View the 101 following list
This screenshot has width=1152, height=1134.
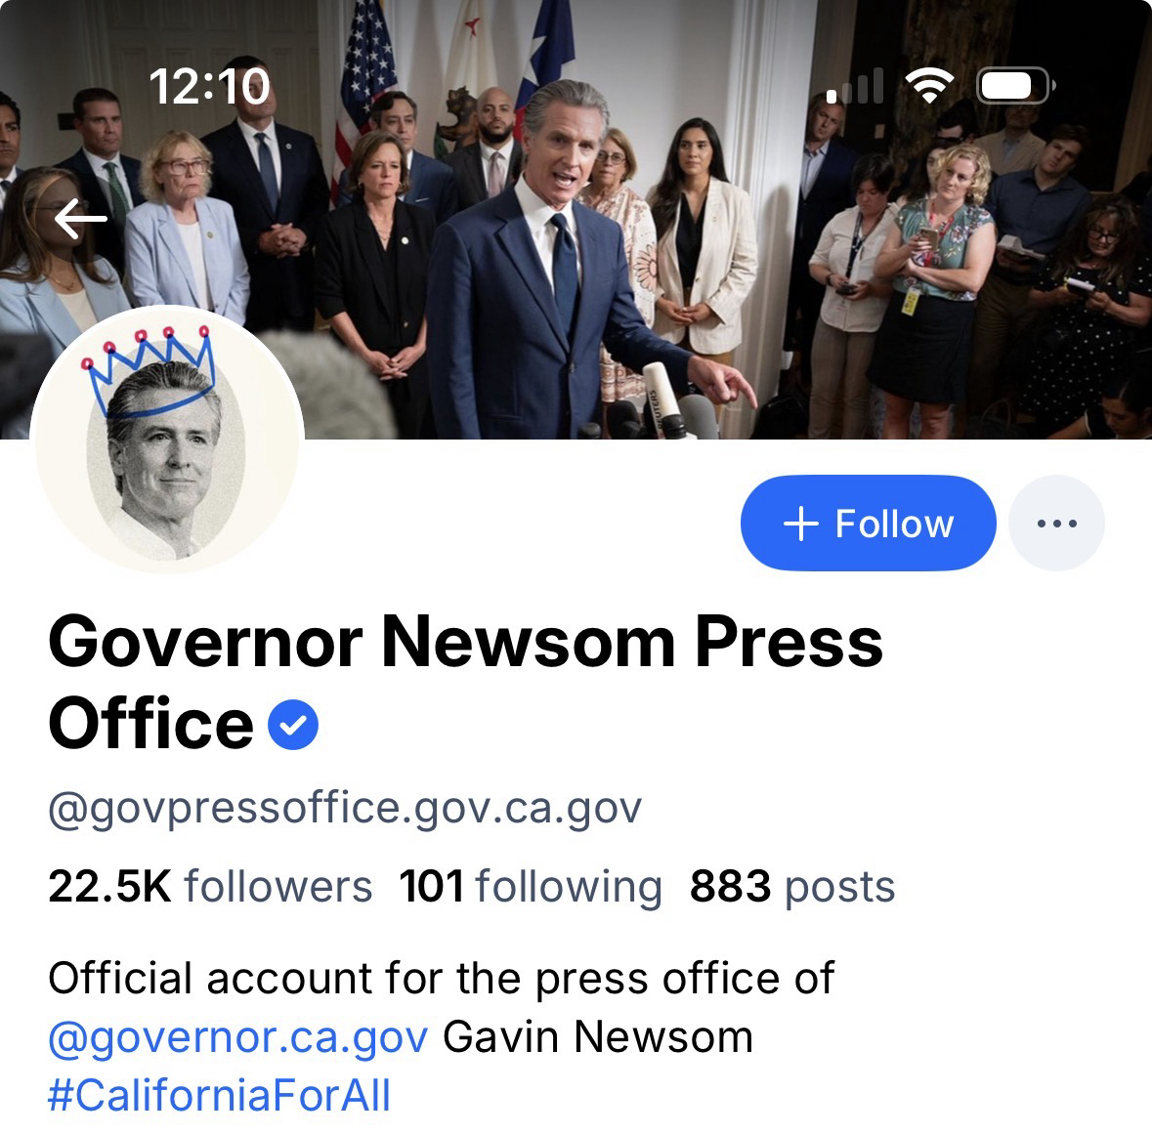531,886
